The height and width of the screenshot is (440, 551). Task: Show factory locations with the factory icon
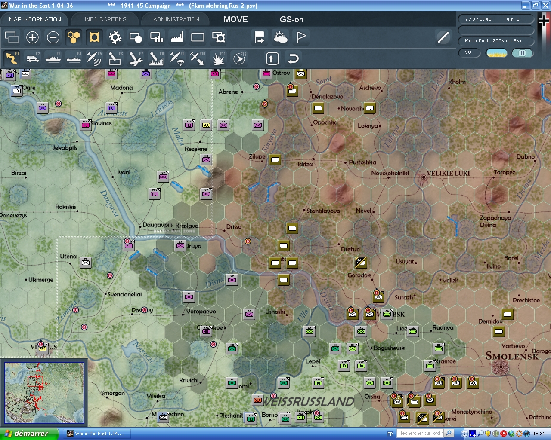tap(177, 37)
